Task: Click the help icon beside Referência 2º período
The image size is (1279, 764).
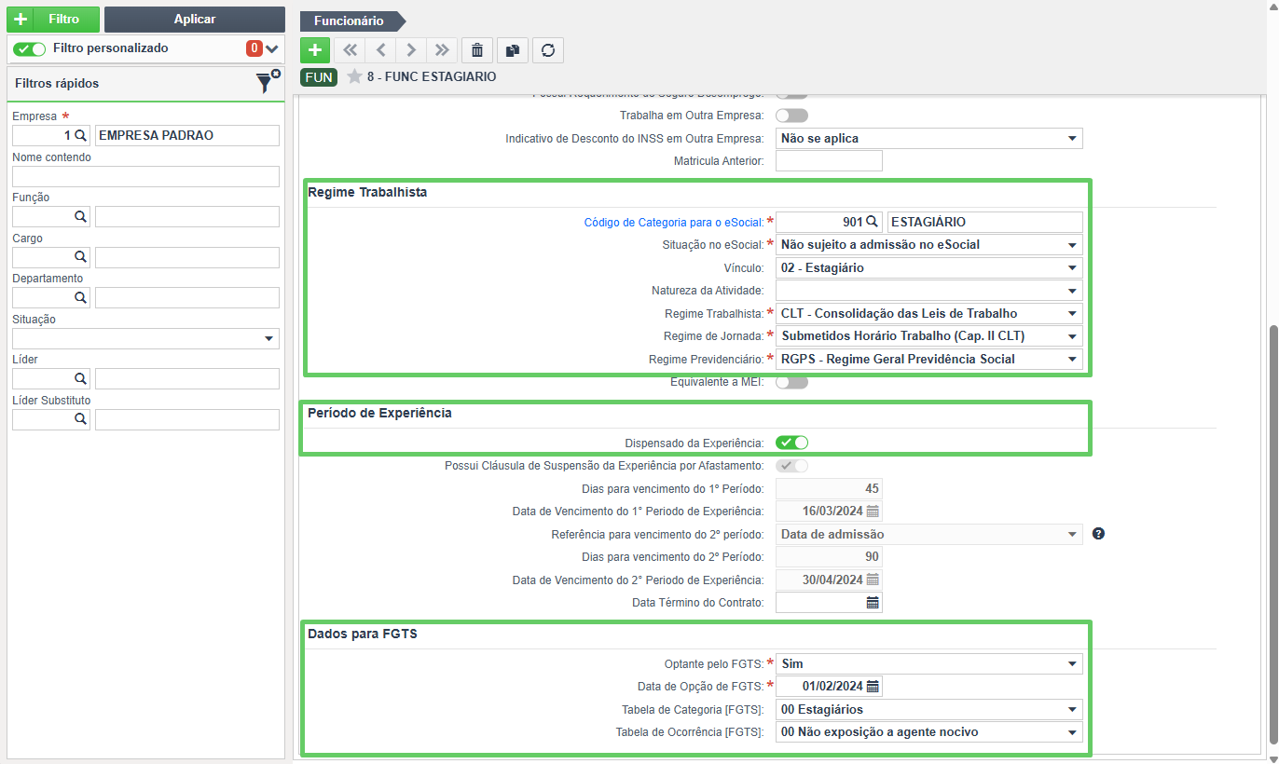Action: pyautogui.click(x=1098, y=534)
